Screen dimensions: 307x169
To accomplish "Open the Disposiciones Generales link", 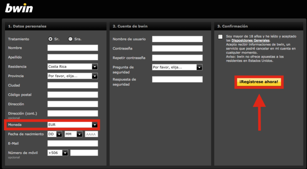I will (x=251, y=40).
